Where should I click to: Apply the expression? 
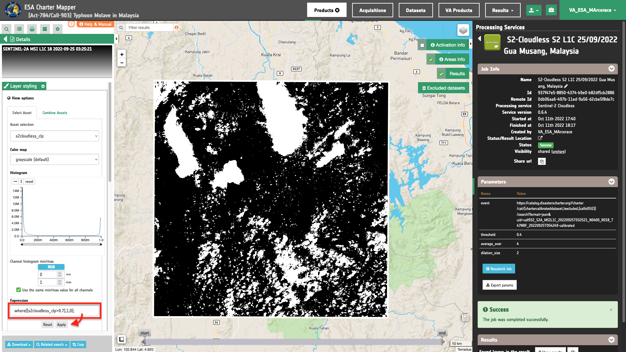coord(61,325)
